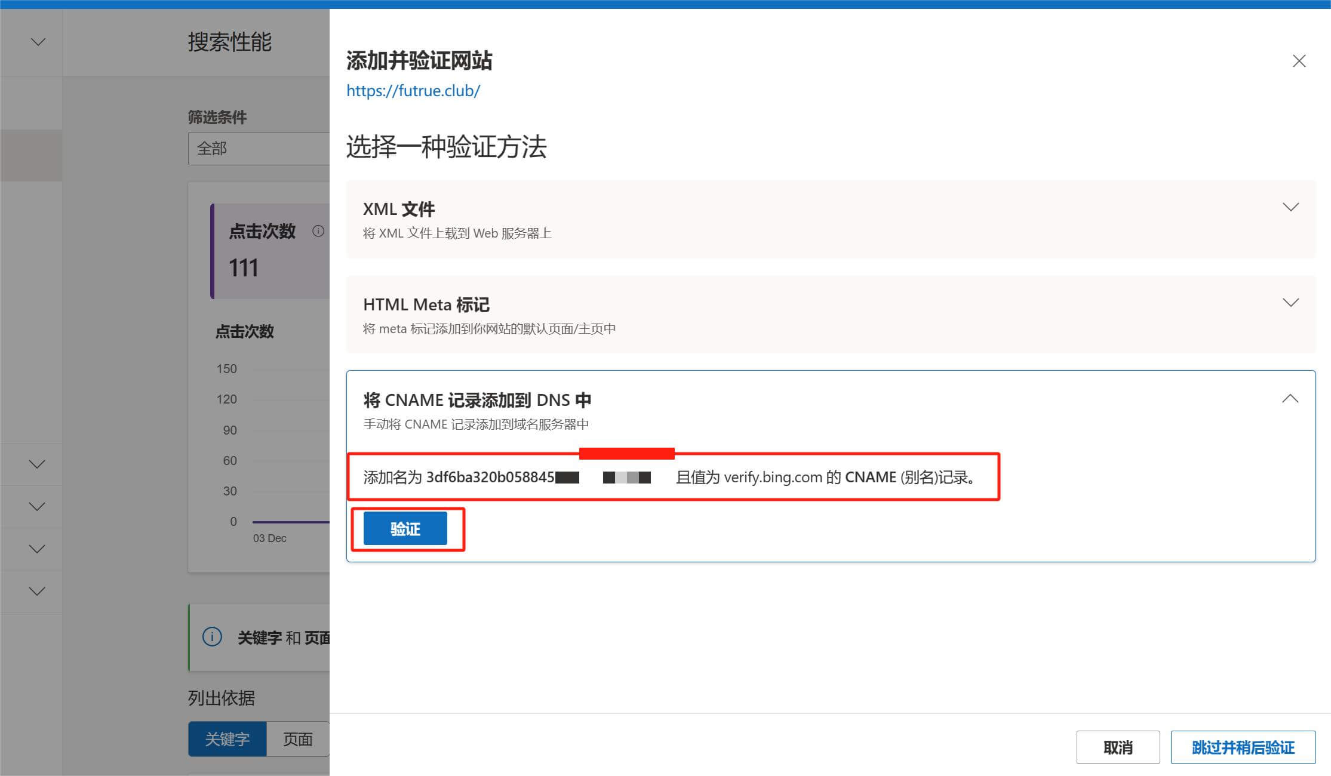Expand the bottom chevron in the left sidebar
The height and width of the screenshot is (776, 1331).
click(38, 590)
